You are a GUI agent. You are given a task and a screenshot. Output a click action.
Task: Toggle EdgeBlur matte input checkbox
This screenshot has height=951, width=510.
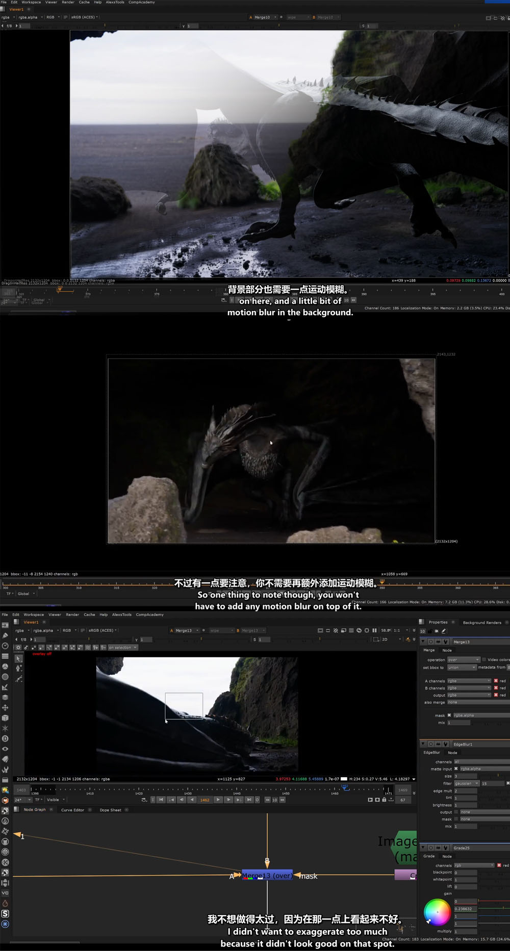456,769
